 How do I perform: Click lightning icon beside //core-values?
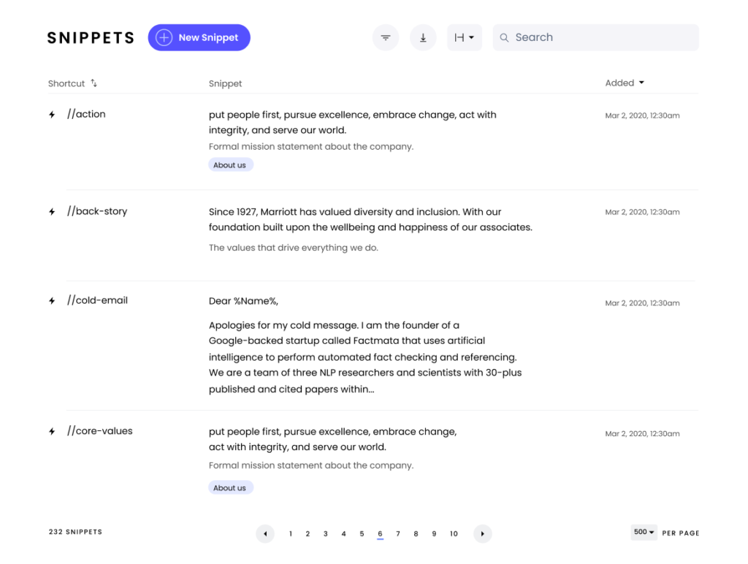pyautogui.click(x=52, y=431)
